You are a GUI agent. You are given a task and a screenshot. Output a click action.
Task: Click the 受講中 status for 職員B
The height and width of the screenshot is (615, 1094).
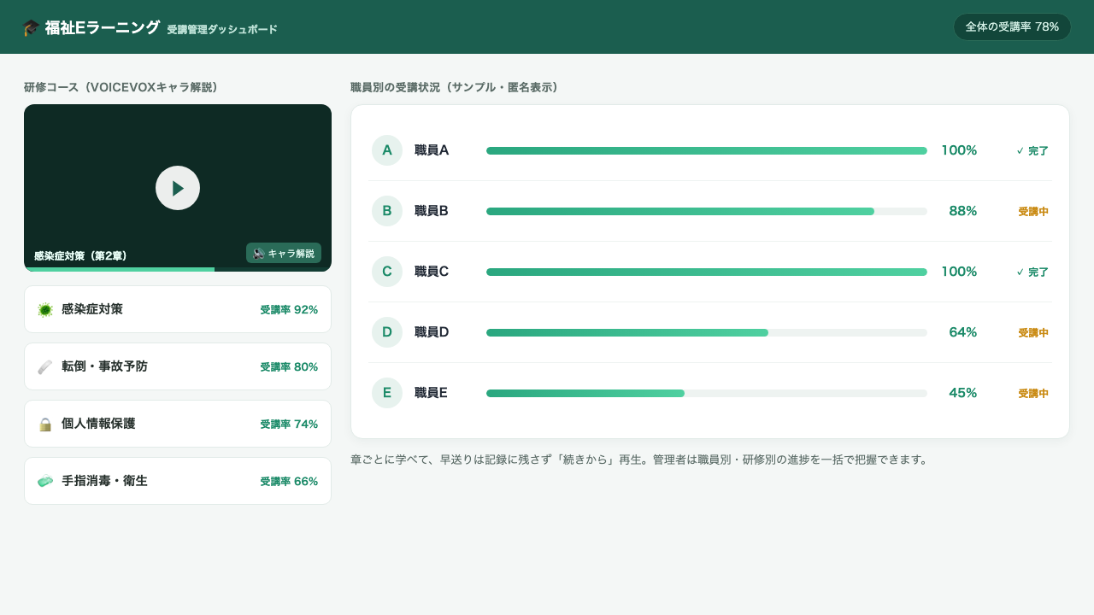pyautogui.click(x=1033, y=212)
